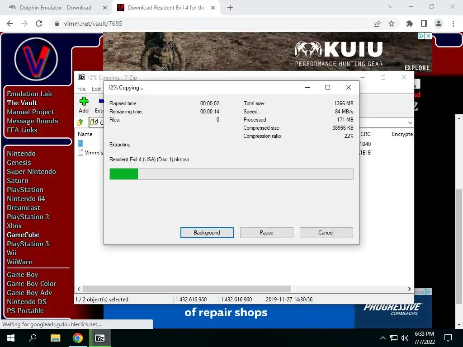Image resolution: width=463 pixels, height=347 pixels.
Task: Click the Encrypted column header
Action: point(402,134)
